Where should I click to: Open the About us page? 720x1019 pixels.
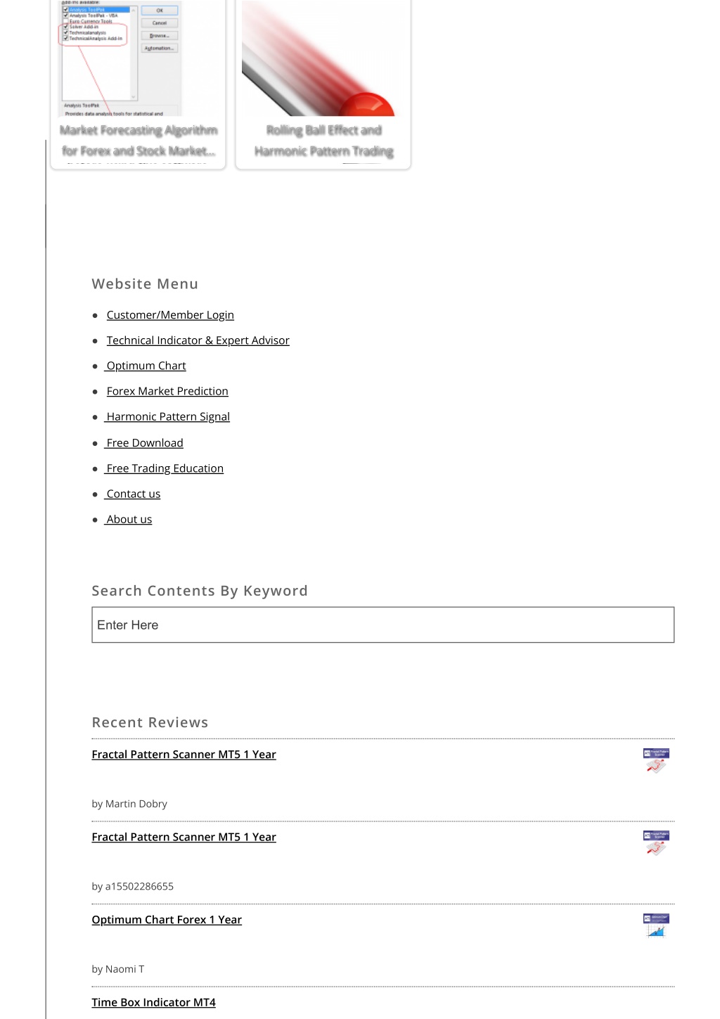click(129, 519)
